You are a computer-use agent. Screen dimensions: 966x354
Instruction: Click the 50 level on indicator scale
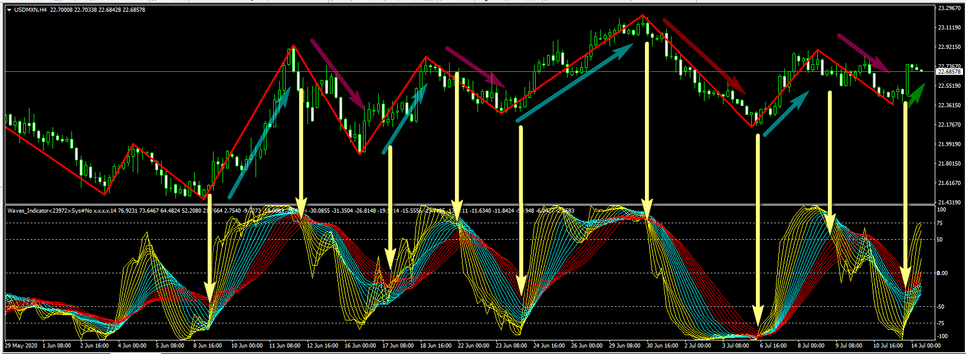(x=941, y=240)
